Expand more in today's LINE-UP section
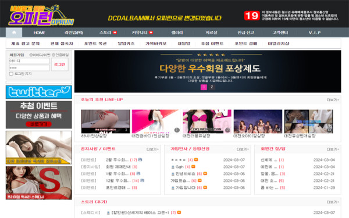The height and width of the screenshot is (218, 349). (x=333, y=100)
